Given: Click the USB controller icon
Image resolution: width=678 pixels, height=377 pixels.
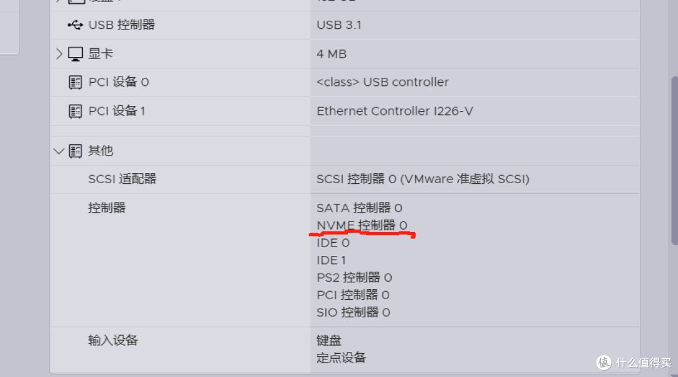Looking at the screenshot, I should click(75, 25).
